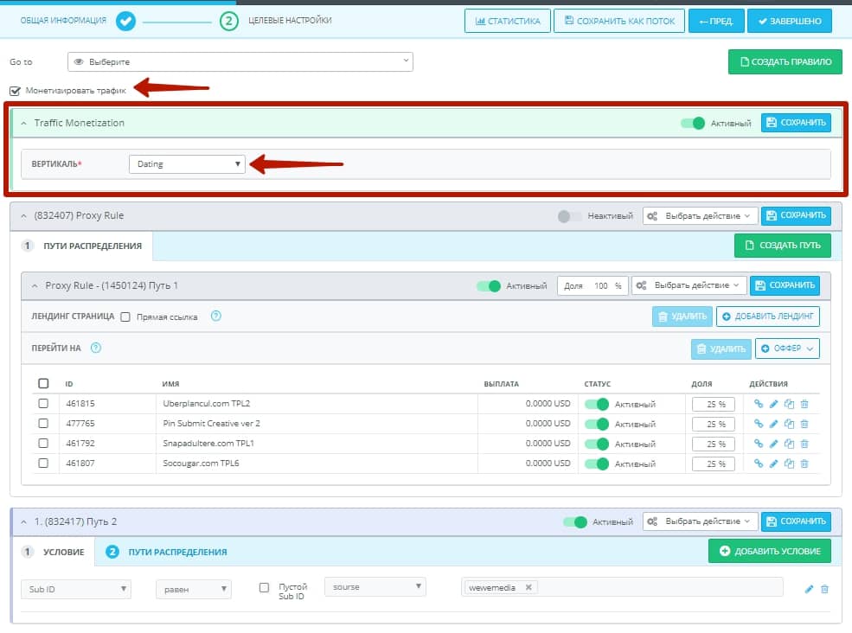
Task: Check the Пустой Sub ID checkbox
Action: tap(264, 587)
